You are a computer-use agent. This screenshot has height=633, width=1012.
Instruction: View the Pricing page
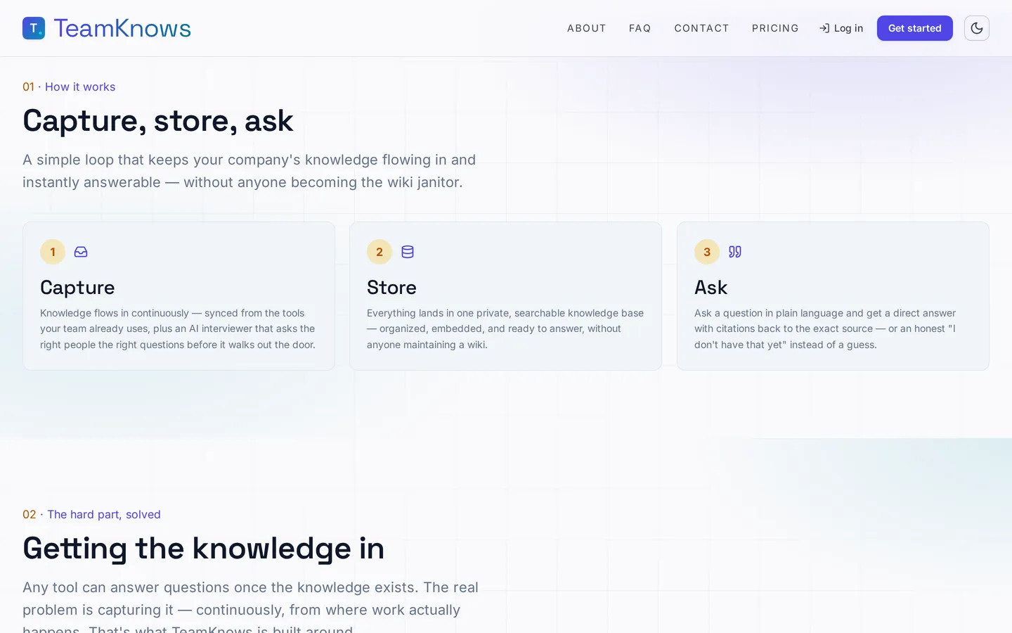[775, 28]
